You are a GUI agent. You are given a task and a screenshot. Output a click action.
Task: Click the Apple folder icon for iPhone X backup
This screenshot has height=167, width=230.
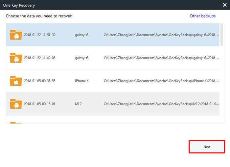(16, 81)
